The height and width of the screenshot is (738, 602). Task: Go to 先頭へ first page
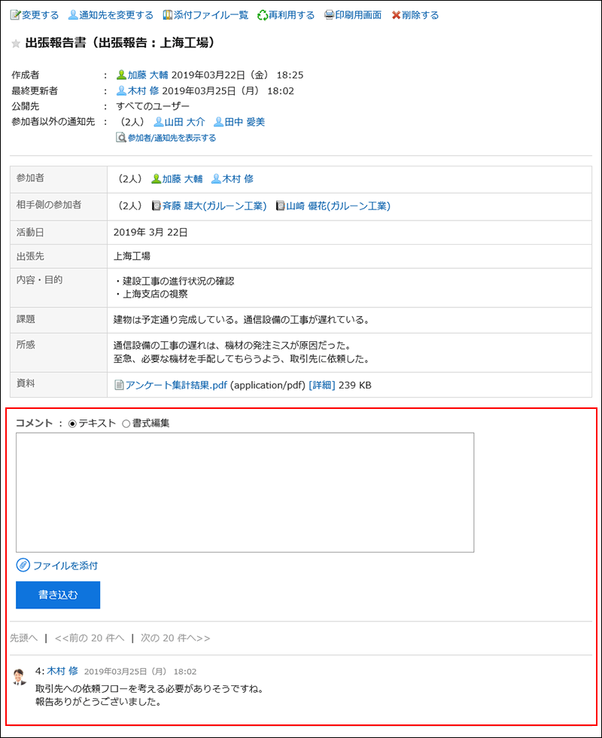pyautogui.click(x=23, y=639)
